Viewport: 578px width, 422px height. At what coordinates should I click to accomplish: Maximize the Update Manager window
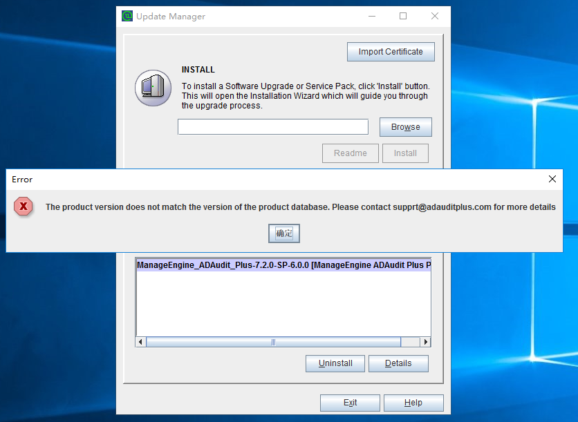(x=403, y=16)
